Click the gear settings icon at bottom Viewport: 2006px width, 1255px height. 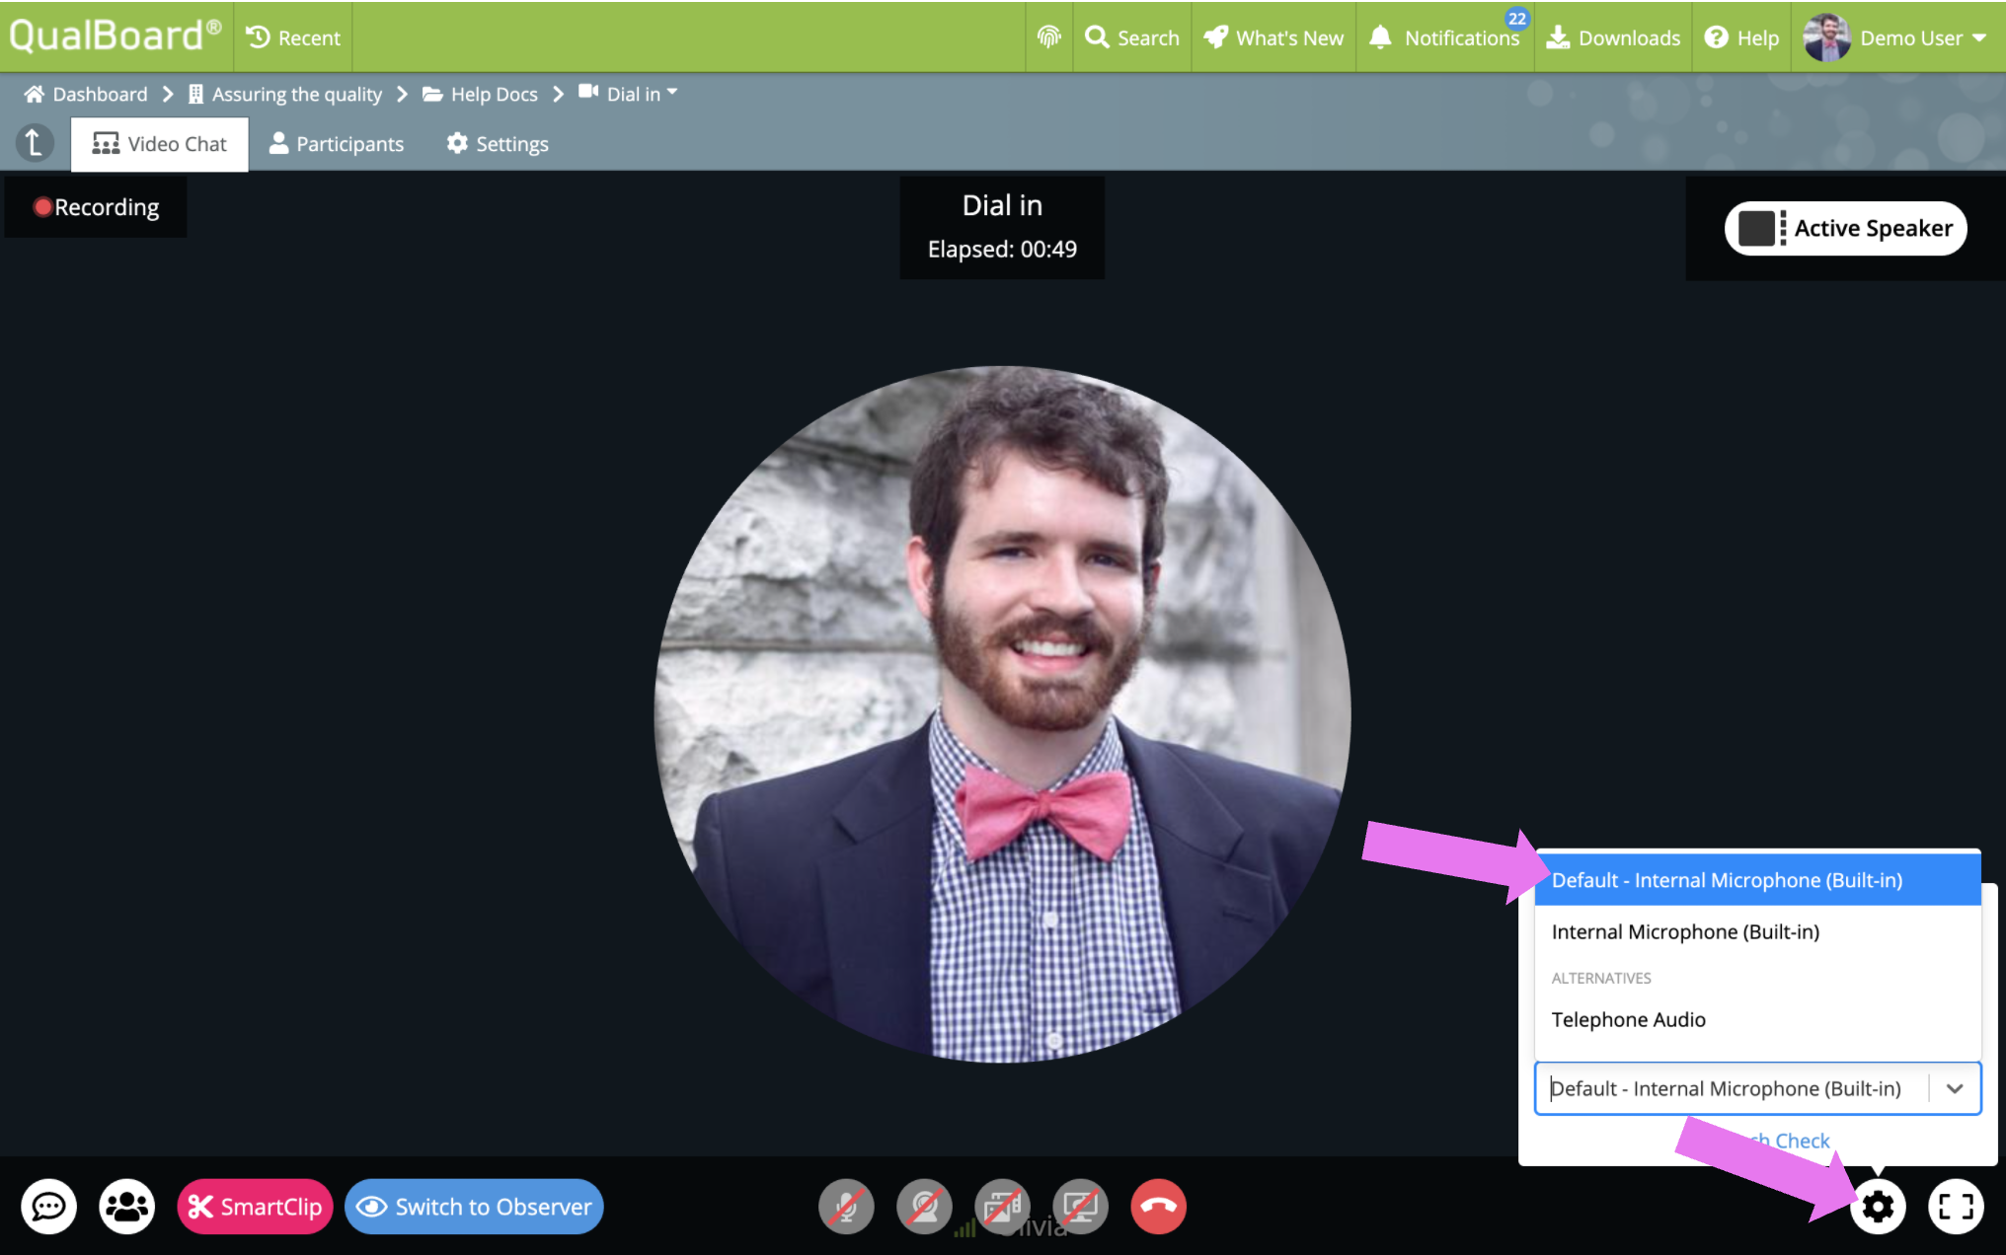[1877, 1206]
